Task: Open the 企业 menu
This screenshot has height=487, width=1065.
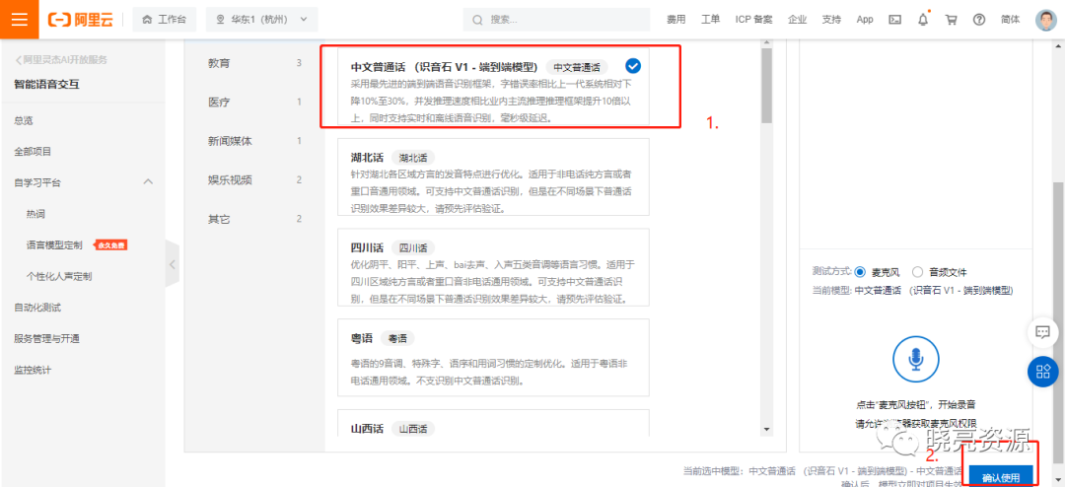Action: (798, 19)
